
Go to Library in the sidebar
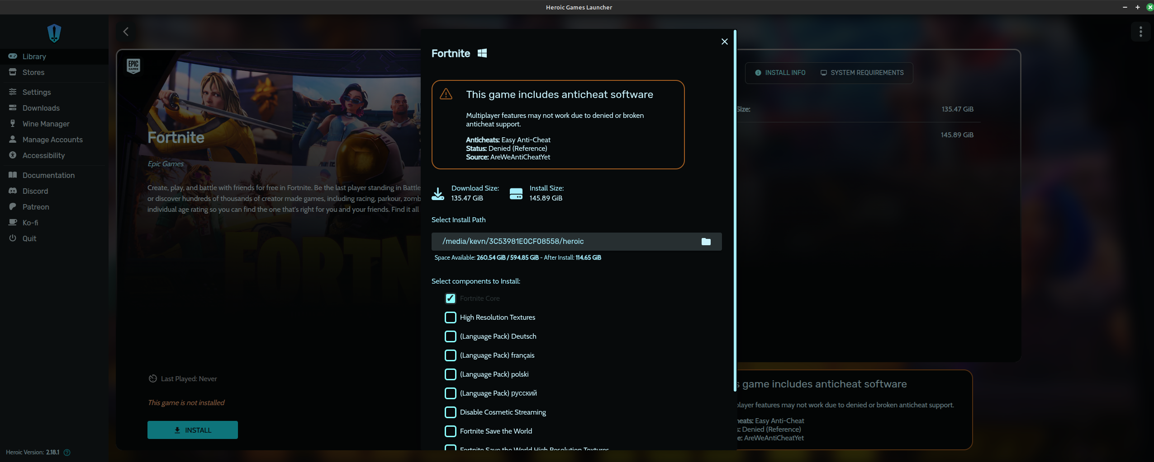(x=34, y=56)
